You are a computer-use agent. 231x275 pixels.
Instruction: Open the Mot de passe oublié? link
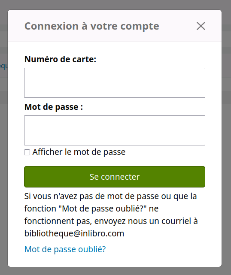click(65, 249)
